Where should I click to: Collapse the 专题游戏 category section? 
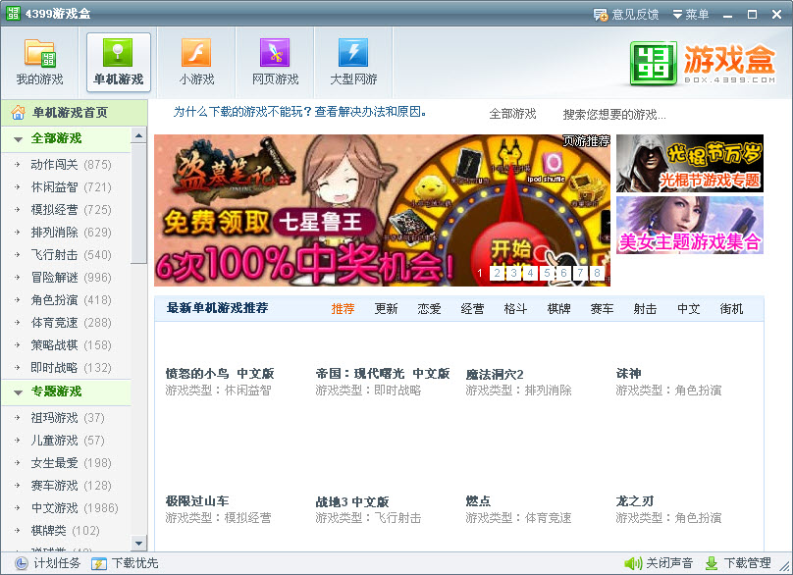19,392
